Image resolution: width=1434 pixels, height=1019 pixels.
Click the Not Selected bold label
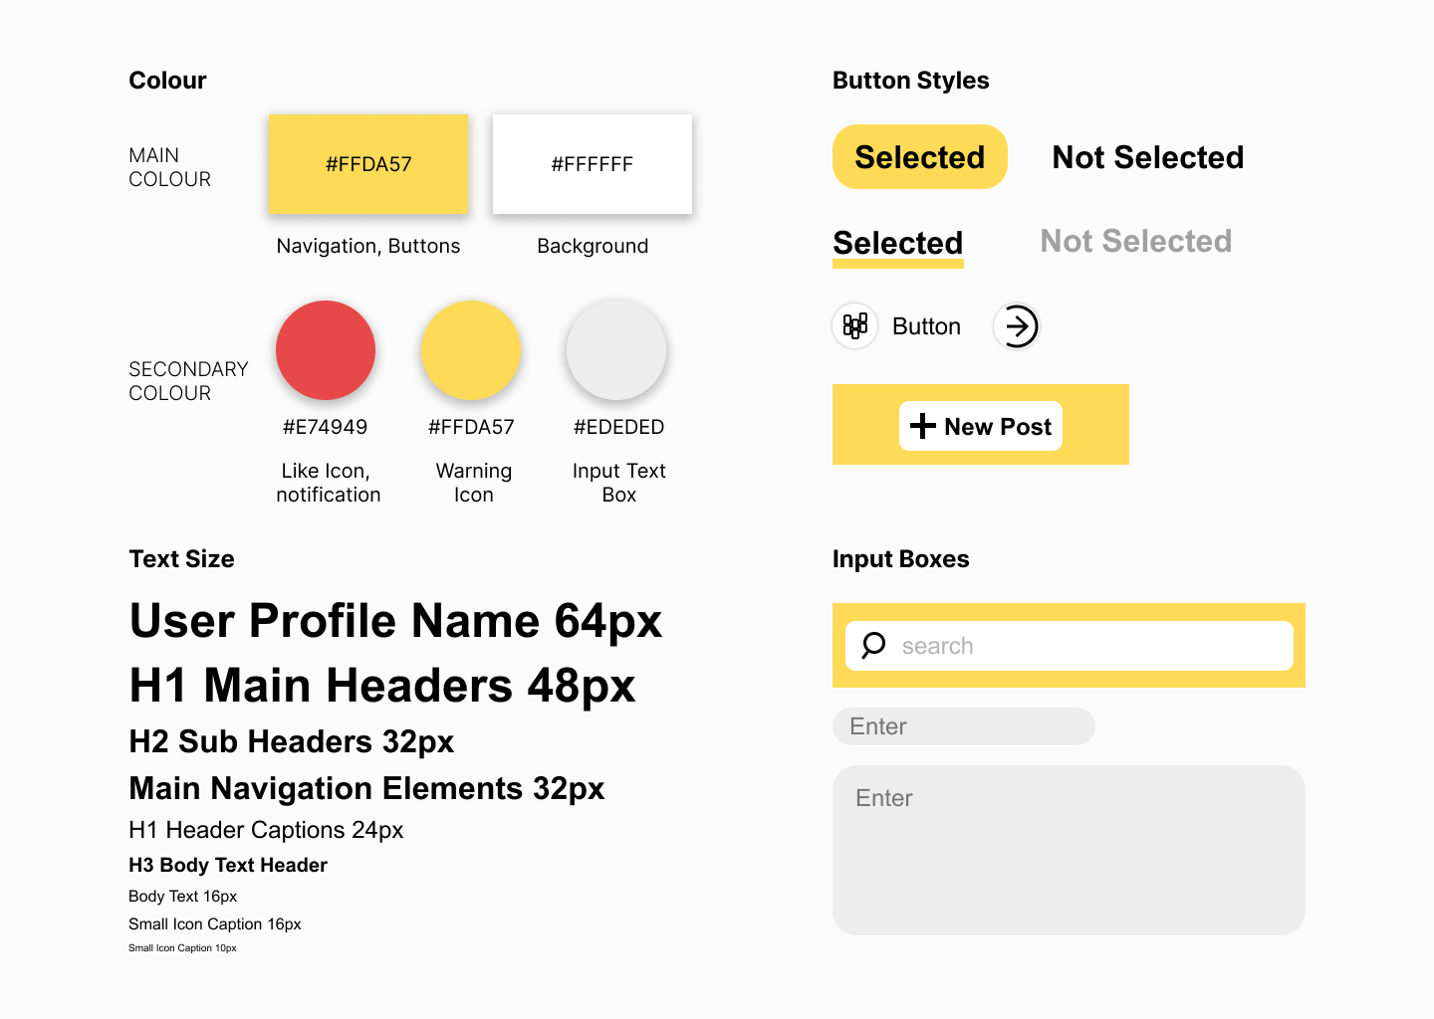point(1147,156)
